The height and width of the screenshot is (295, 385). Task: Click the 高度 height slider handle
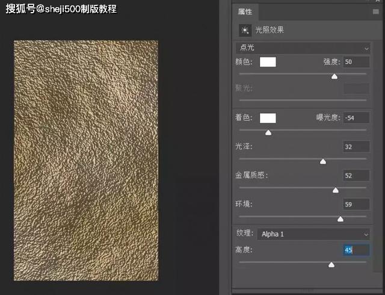point(331,264)
